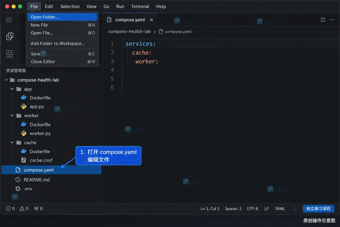Image resolution: width=340 pixels, height=227 pixels.
Task: Open the Go menu
Action: pyautogui.click(x=106, y=7)
